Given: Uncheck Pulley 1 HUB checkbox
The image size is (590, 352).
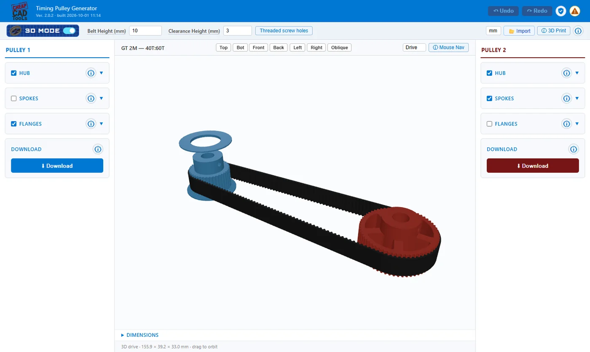Looking at the screenshot, I should [13, 73].
